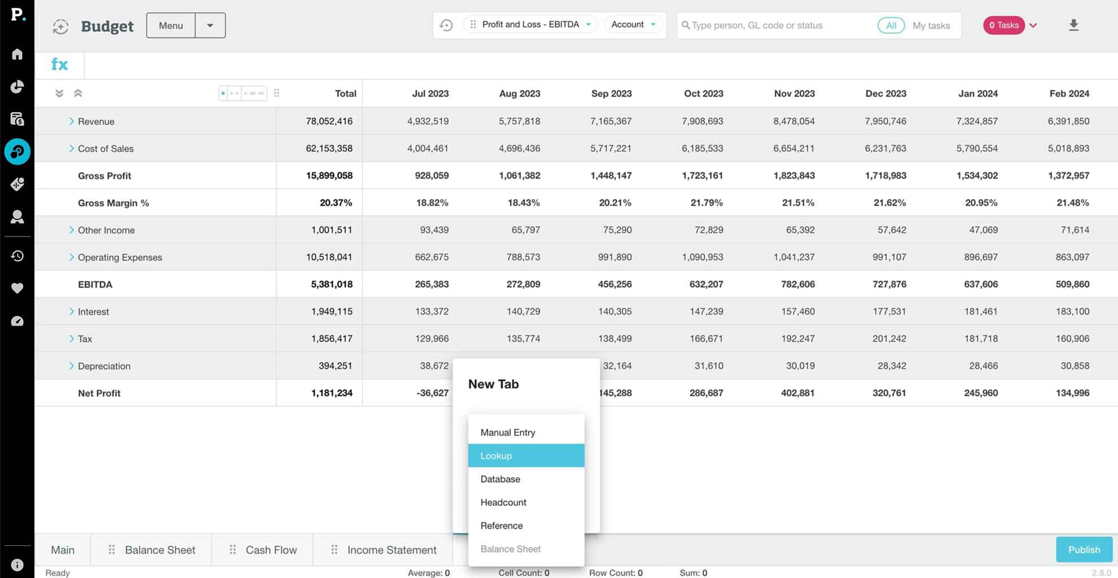This screenshot has width=1118, height=578.
Task: Expand the Revenue row
Action: (x=71, y=121)
